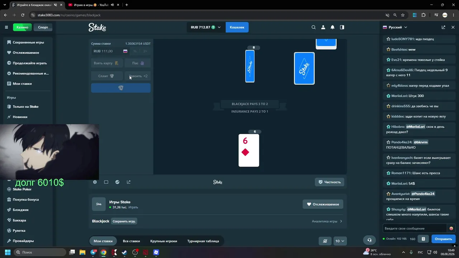
Task: Click Stand (Пас) button
Action: click(x=138, y=63)
